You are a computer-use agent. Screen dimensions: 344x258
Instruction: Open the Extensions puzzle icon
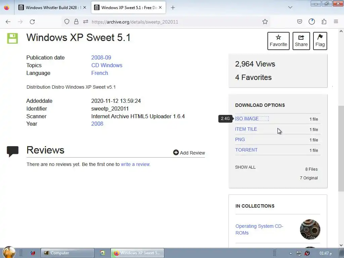coord(324,21)
